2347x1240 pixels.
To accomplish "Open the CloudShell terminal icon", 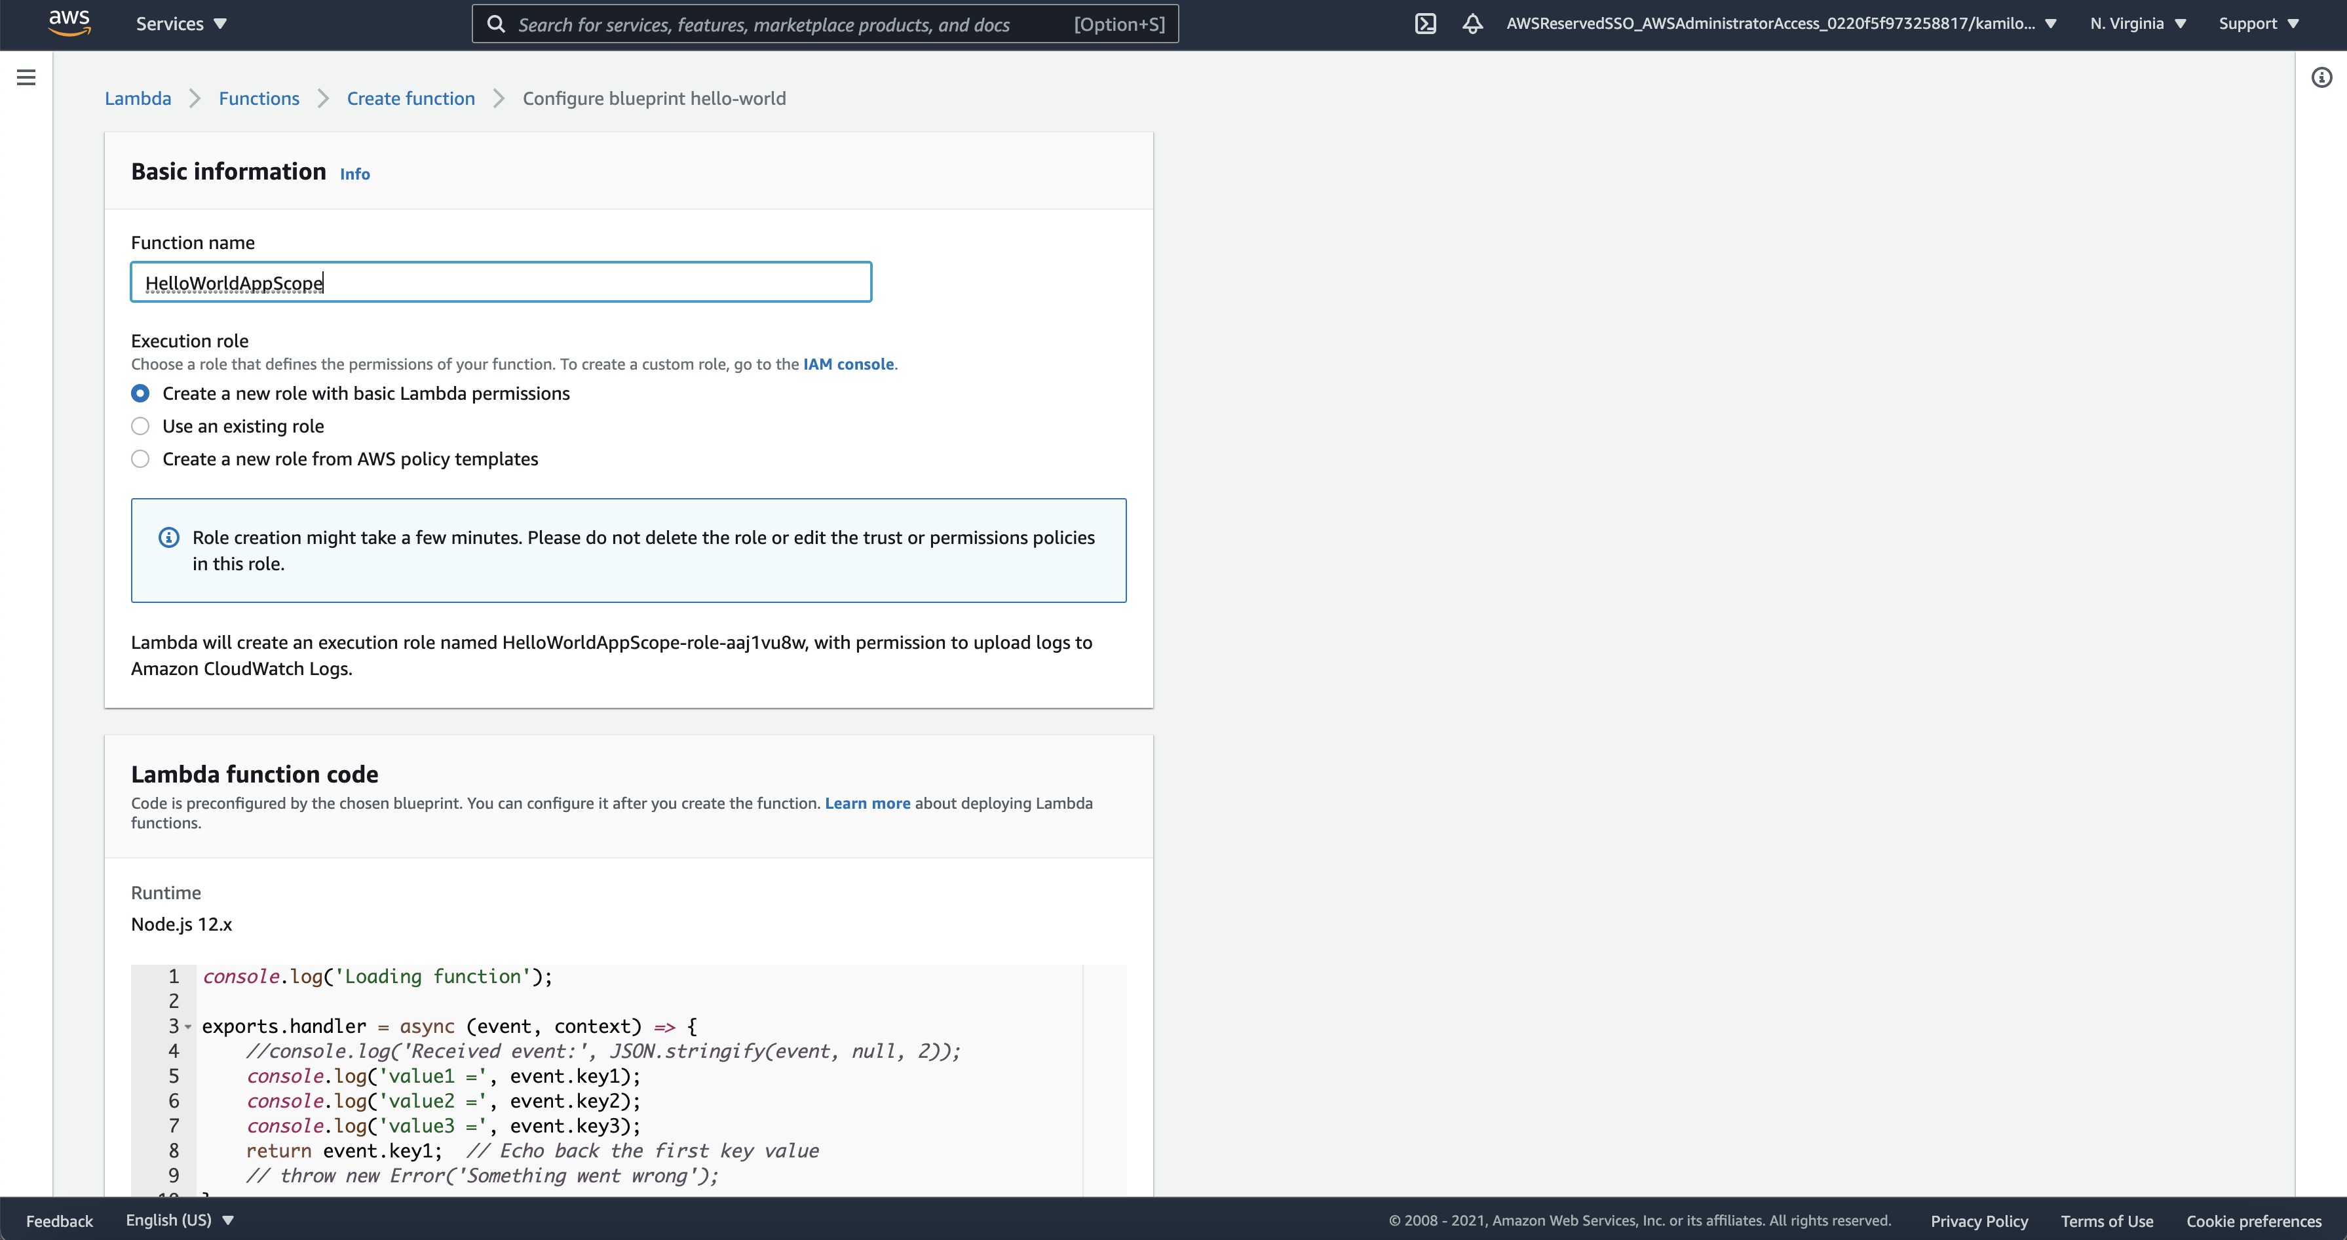I will pos(1425,24).
